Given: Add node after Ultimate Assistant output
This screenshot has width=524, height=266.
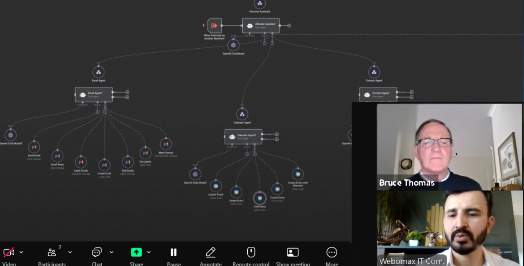Looking at the screenshot, I should (x=289, y=26).
